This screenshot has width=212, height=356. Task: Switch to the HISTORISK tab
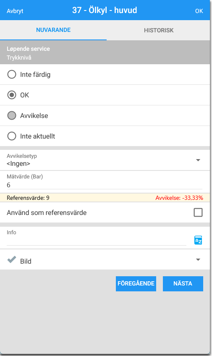158,30
